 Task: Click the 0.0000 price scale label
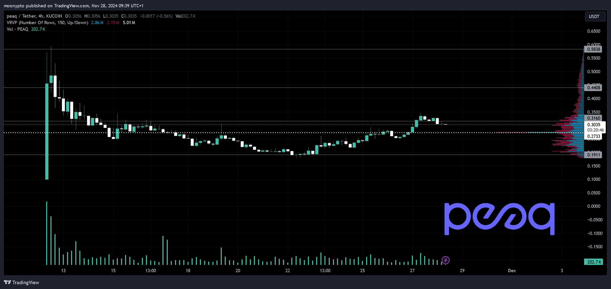[594, 206]
